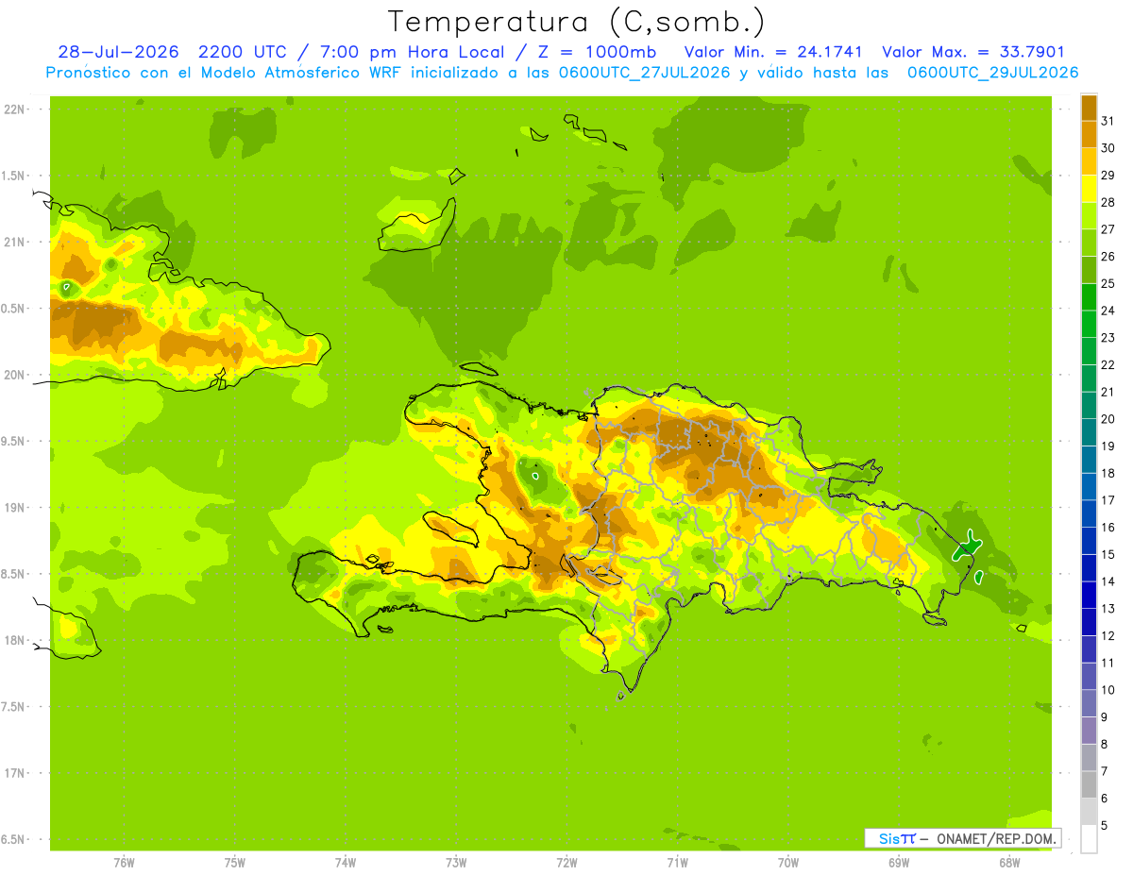The height and width of the screenshot is (875, 1133).
Task: Click the '8' legend value
Action: tap(1105, 745)
